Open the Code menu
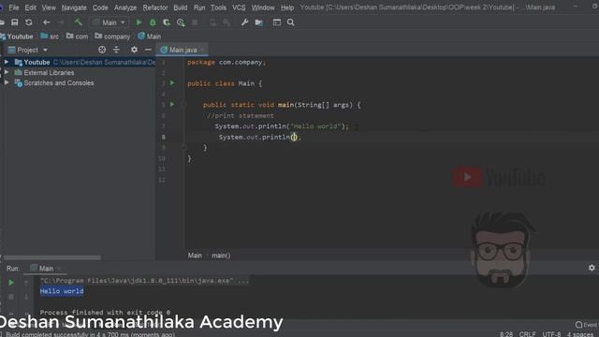This screenshot has height=337, width=599. (x=100, y=7)
